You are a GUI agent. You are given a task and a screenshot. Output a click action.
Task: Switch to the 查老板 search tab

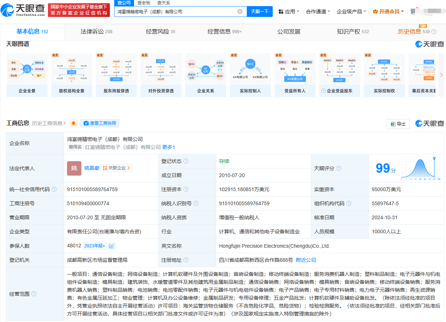point(144,3)
